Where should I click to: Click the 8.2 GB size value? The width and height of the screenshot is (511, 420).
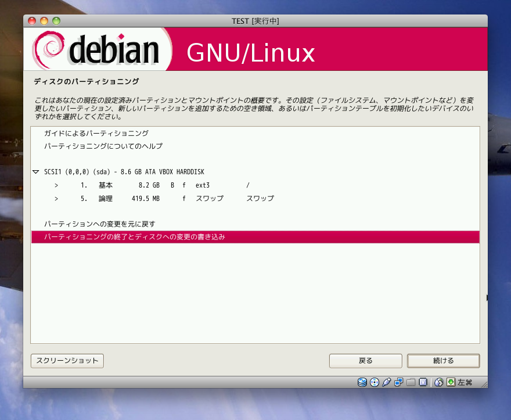point(149,185)
